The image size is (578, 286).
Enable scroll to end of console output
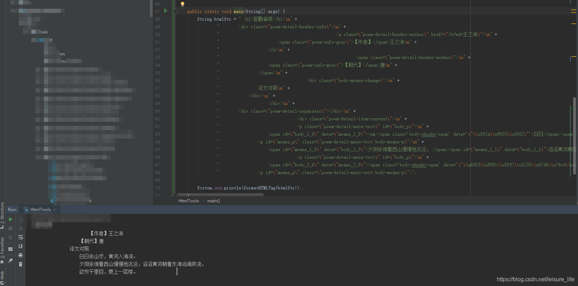pos(21,246)
